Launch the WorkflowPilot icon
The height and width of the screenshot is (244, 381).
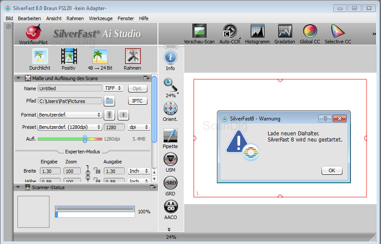point(33,34)
